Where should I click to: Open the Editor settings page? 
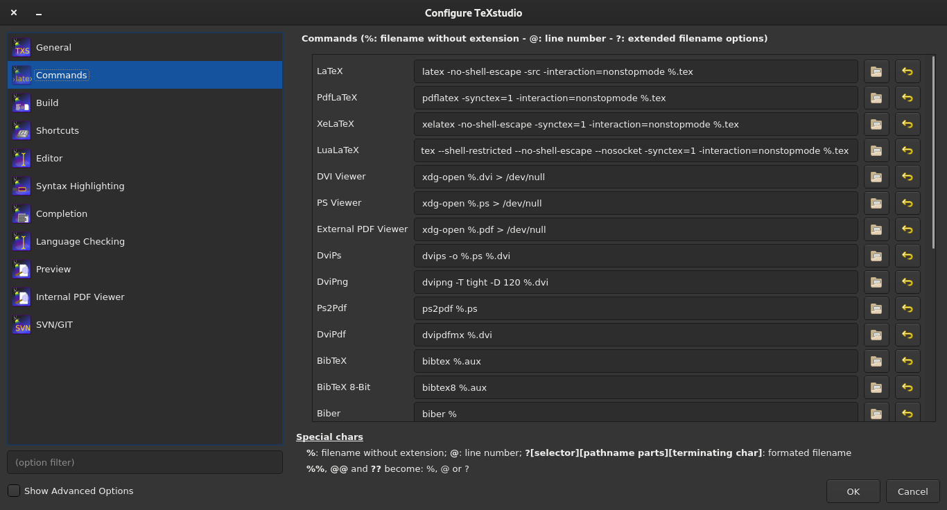tap(145, 158)
